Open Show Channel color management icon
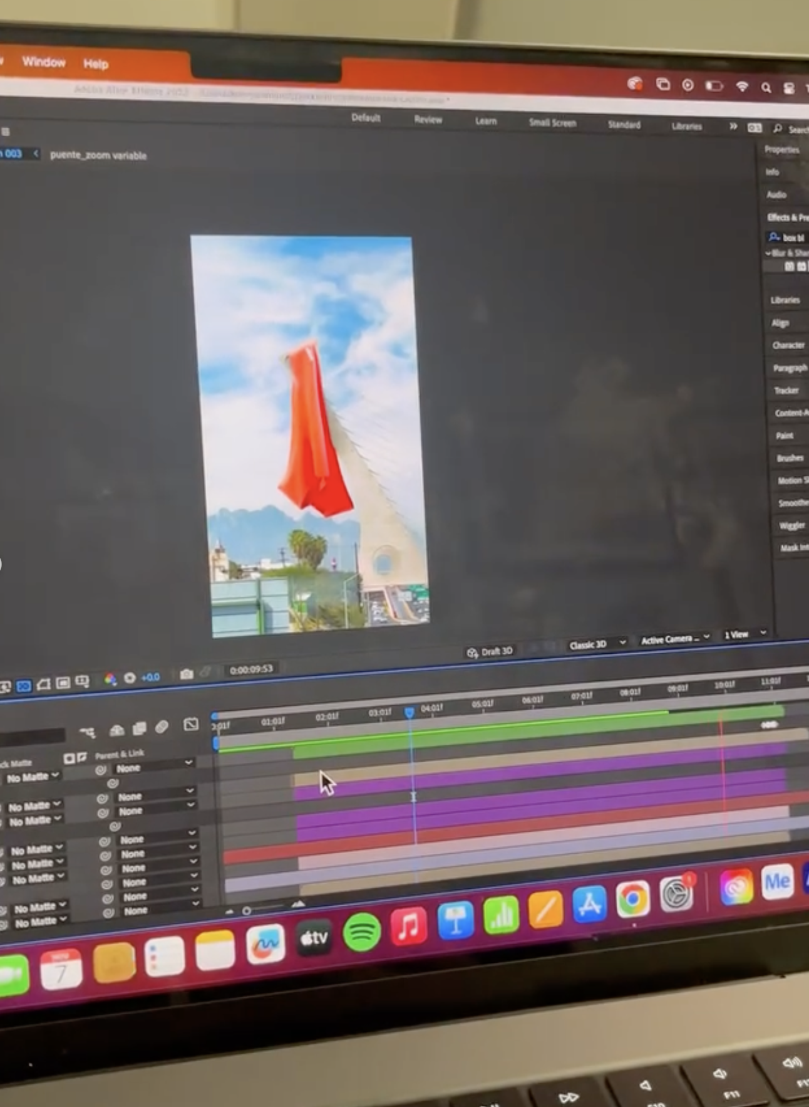Image resolution: width=809 pixels, height=1107 pixels. [x=110, y=679]
